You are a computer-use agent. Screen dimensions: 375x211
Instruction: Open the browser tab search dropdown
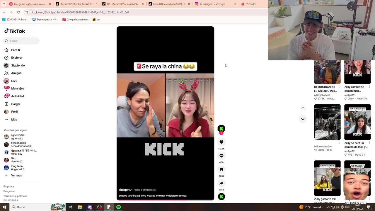coord(4,4)
